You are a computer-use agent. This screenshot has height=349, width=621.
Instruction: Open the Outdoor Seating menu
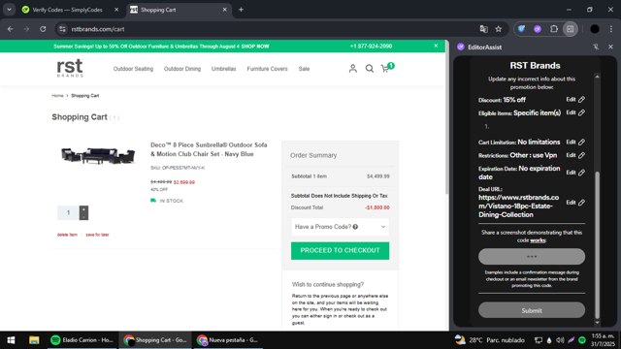tap(133, 69)
